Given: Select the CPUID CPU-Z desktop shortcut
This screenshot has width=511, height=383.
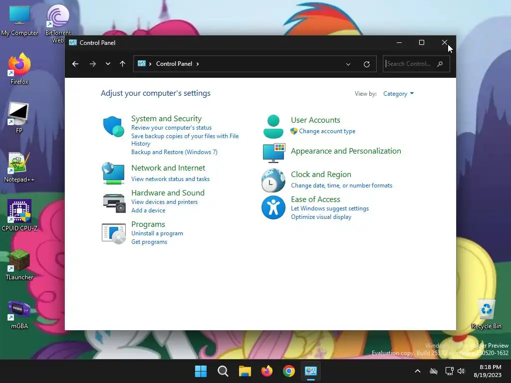Looking at the screenshot, I should 19,215.
